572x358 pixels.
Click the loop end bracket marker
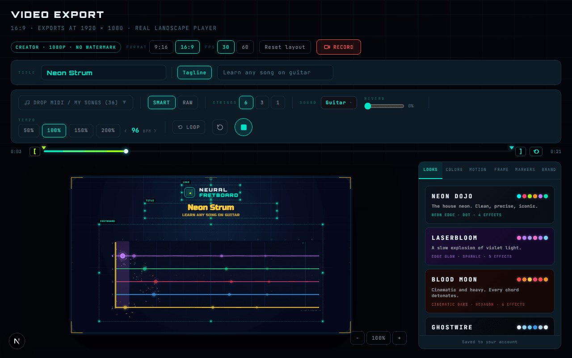click(x=521, y=152)
